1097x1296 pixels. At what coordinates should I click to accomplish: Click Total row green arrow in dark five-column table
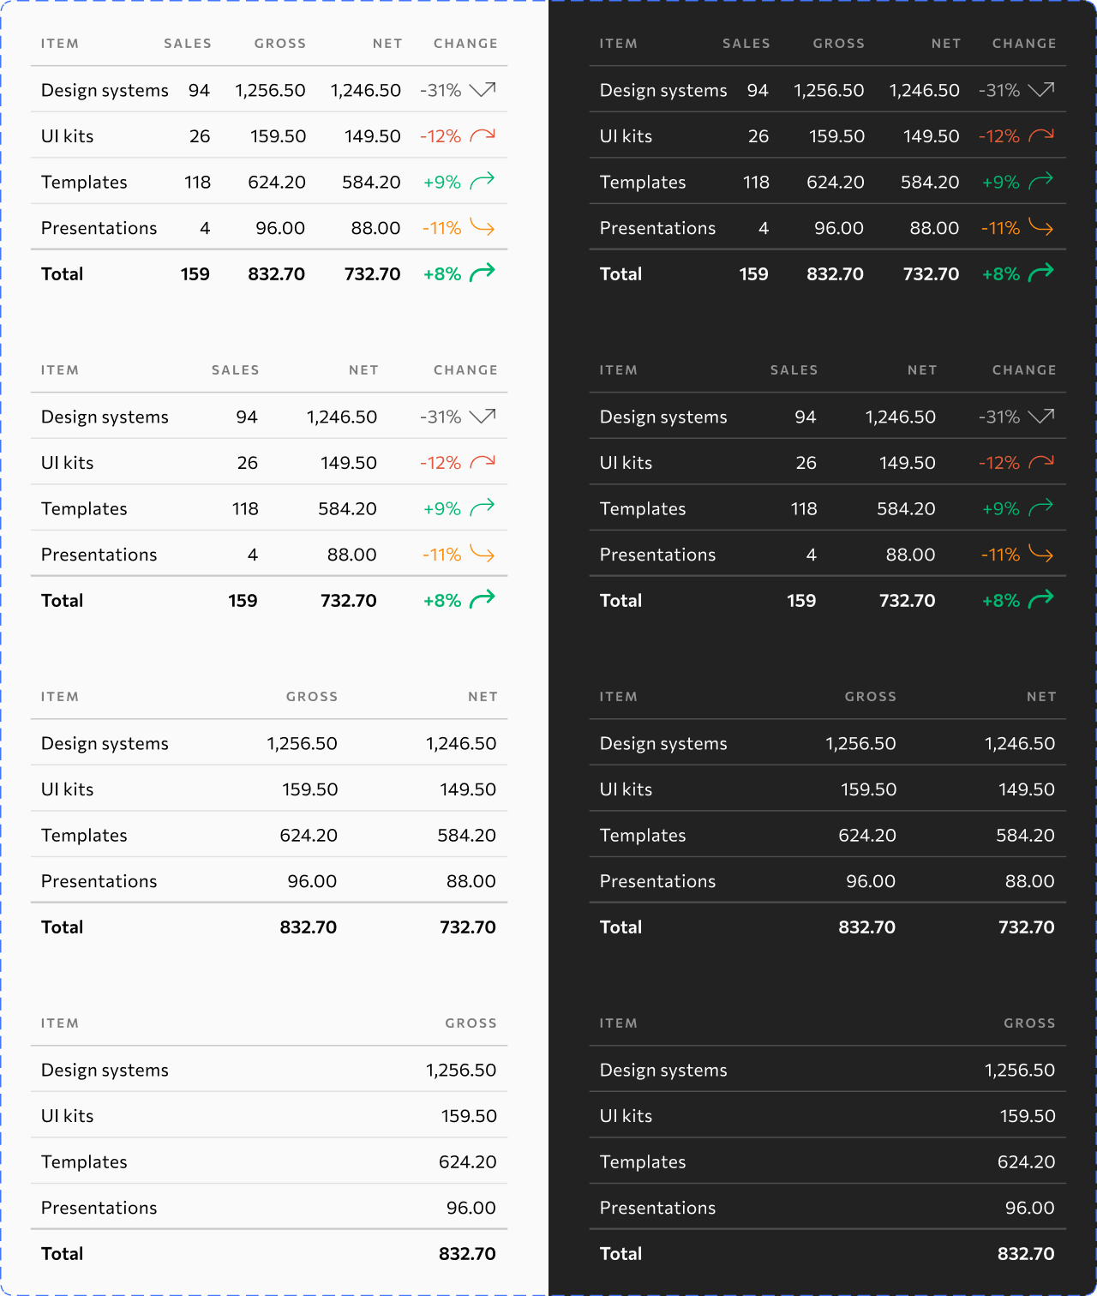point(1040,273)
